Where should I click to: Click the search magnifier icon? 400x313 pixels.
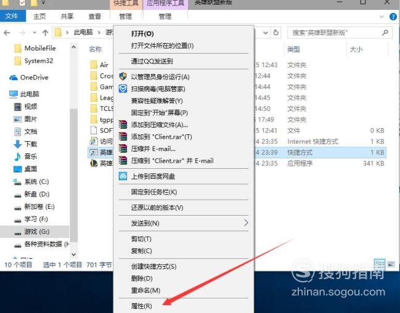point(385,33)
